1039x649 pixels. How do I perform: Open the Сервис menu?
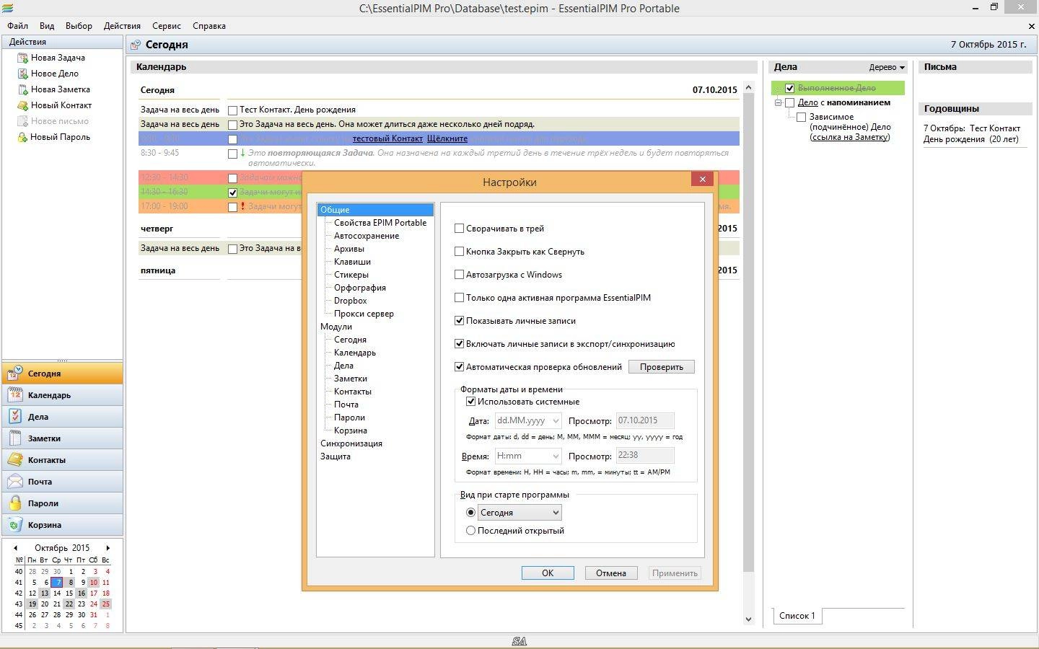167,26
